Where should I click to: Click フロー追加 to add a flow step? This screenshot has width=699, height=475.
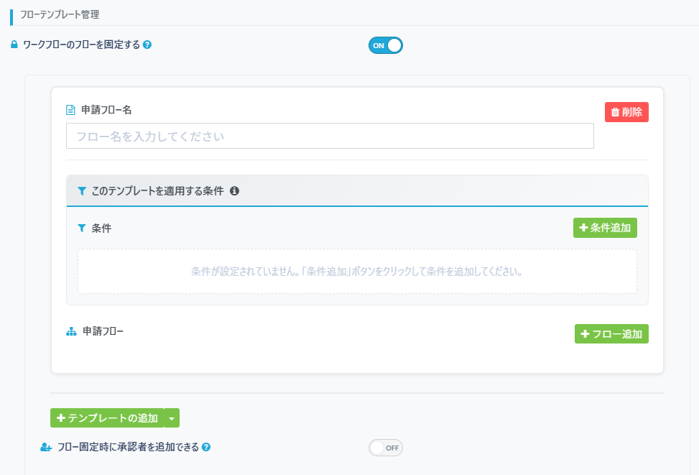point(611,333)
